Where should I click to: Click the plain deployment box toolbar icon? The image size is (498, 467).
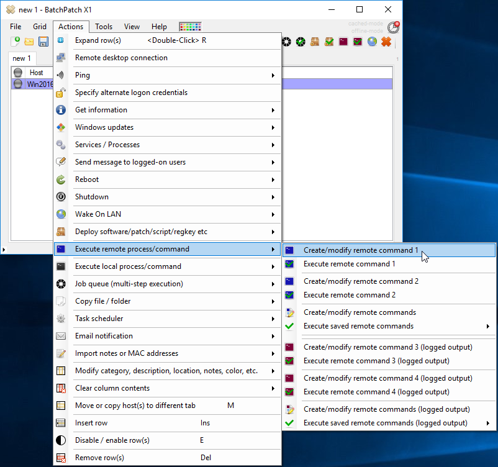315,42
